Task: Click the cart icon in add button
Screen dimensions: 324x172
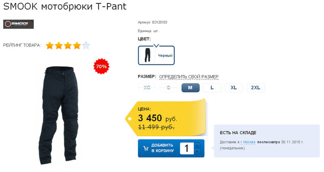Action: click(146, 148)
